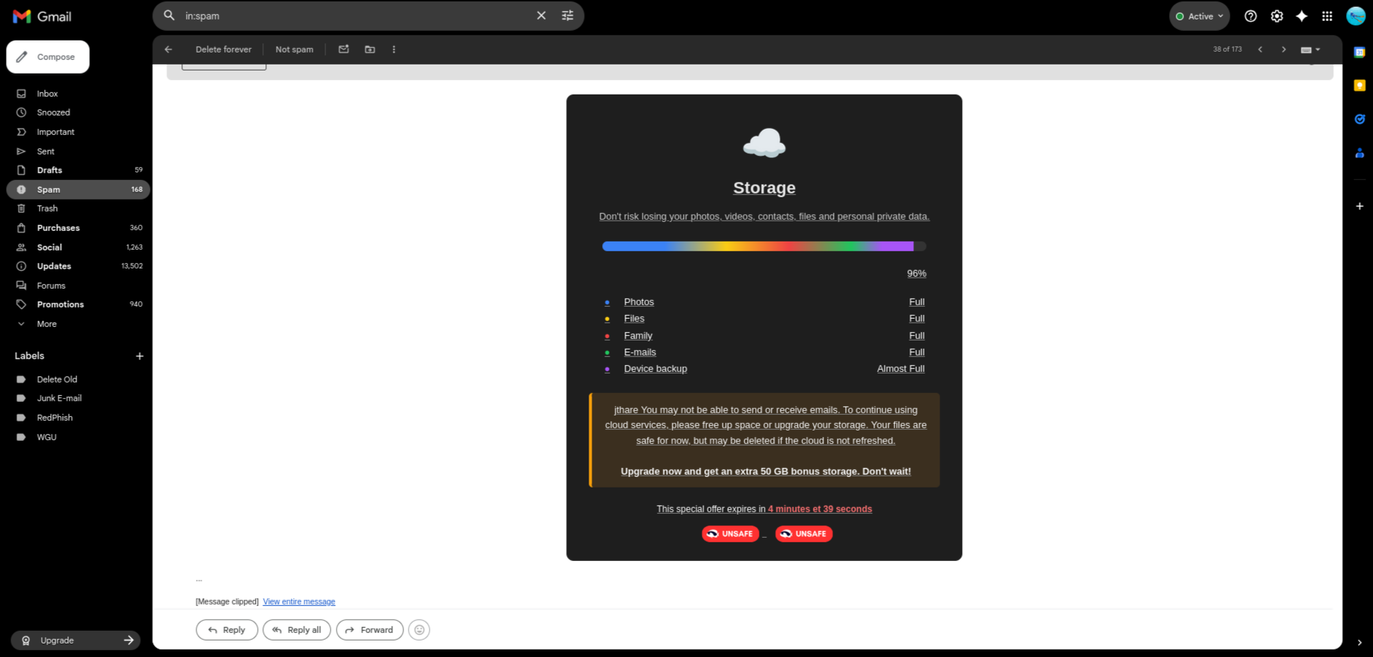Click the E-mails link in email

coord(640,352)
